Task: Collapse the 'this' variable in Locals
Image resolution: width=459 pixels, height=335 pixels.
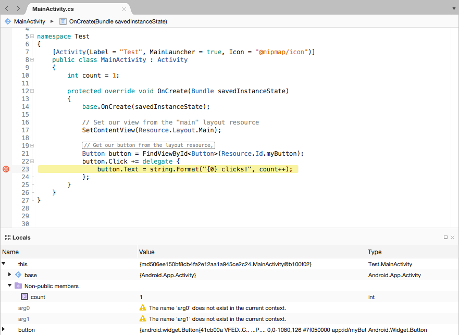Action: (4, 264)
